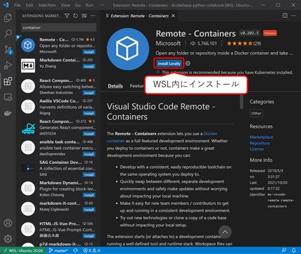The width and height of the screenshot is (301, 254).
Task: Click the star rating (29)
Action: click(244, 43)
